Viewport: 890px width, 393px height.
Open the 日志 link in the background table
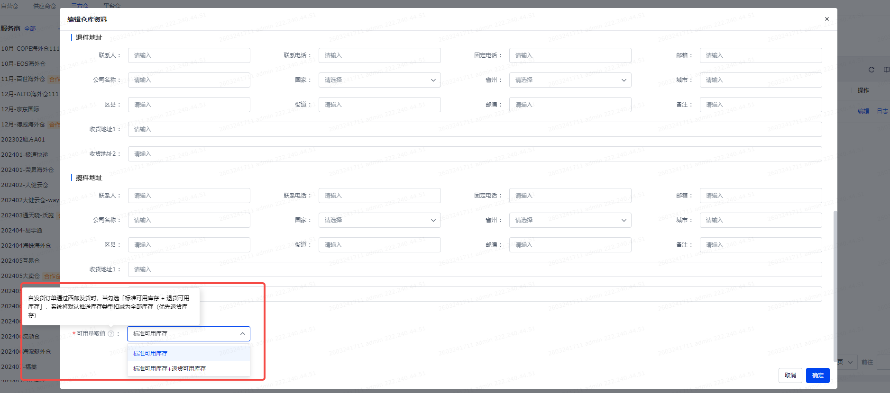[x=882, y=111]
